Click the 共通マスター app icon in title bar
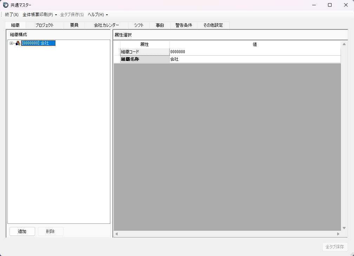354x256 pixels. pyautogui.click(x=6, y=5)
